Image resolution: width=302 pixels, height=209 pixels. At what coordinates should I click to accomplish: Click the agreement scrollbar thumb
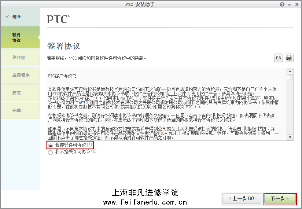click(x=290, y=77)
